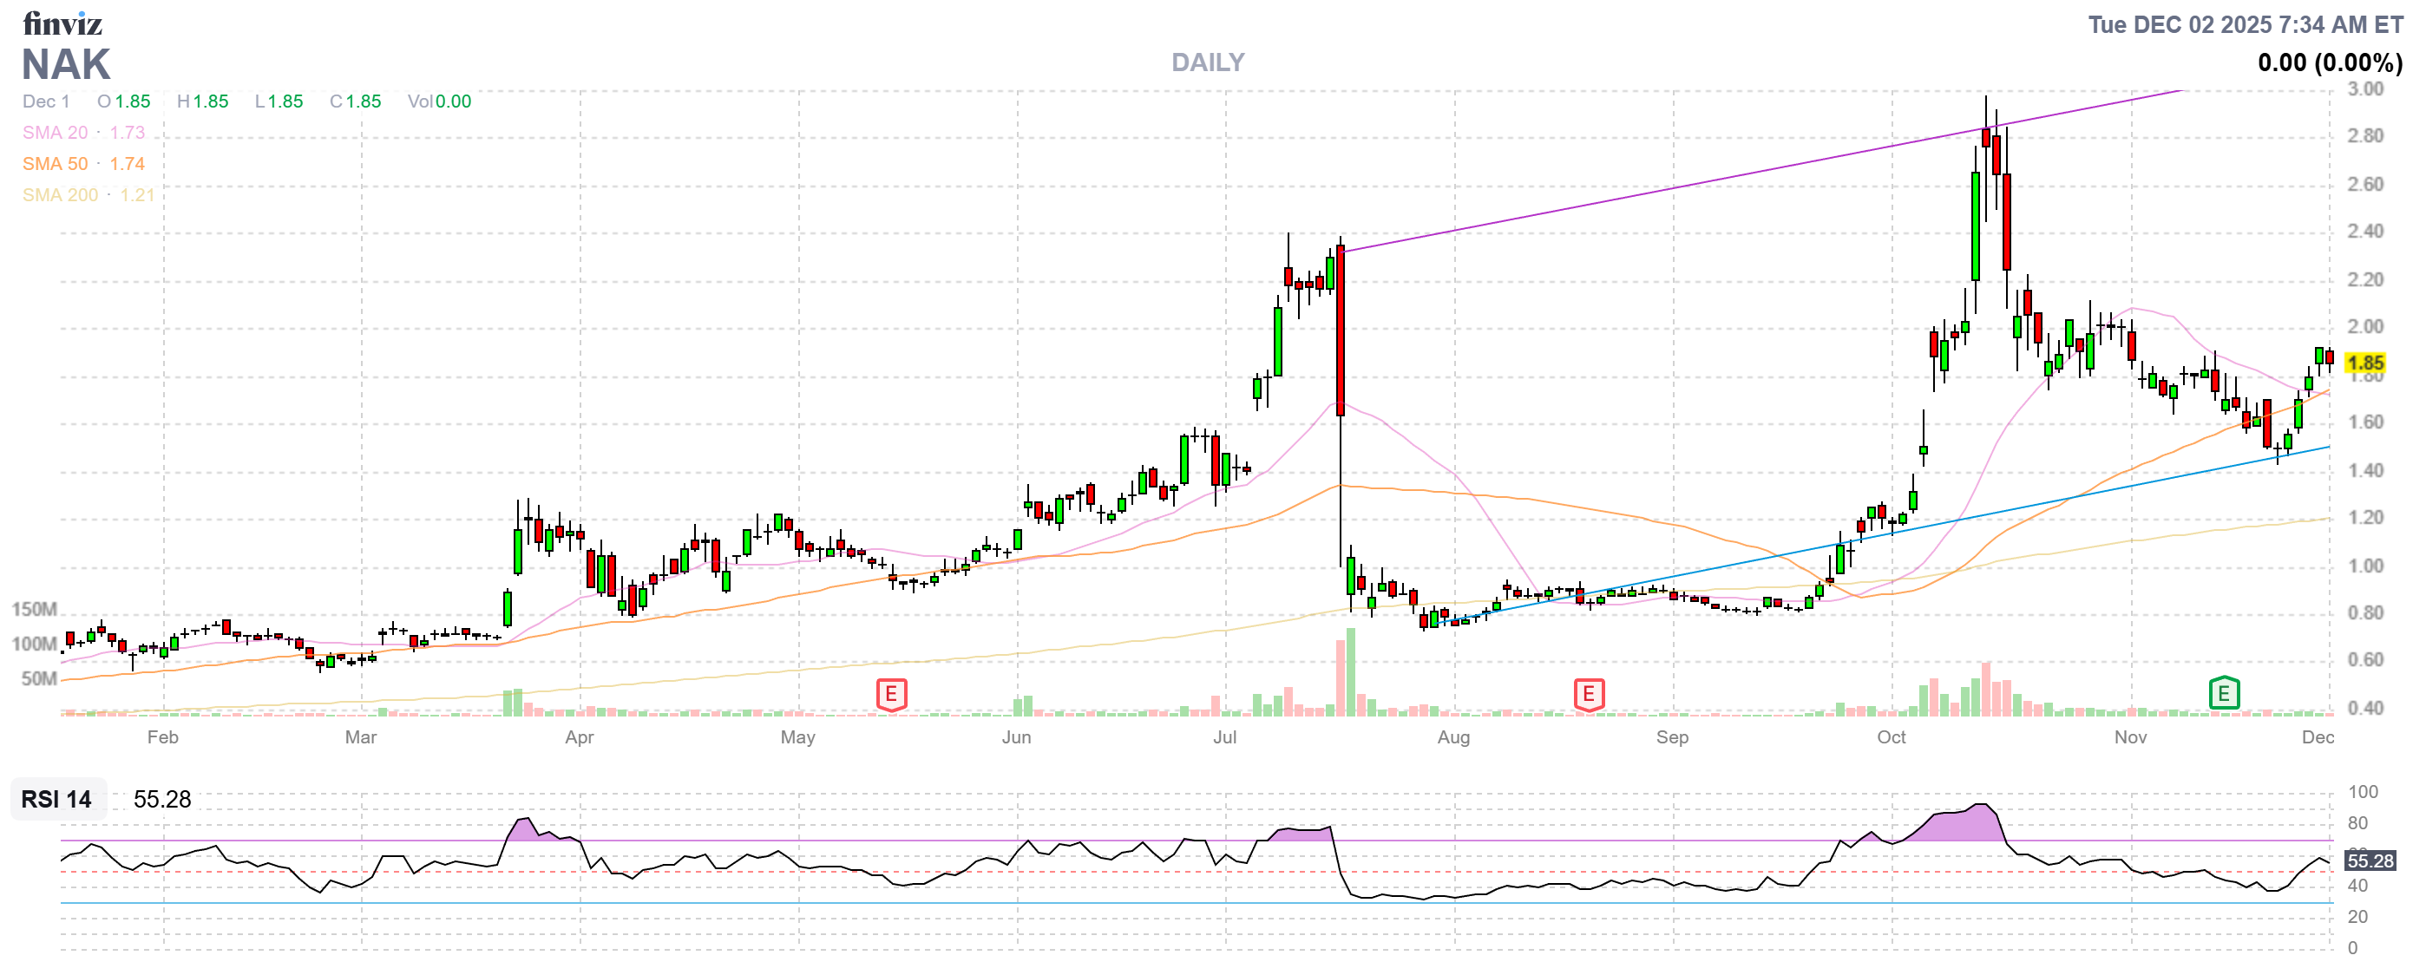Click the RSI 14 indicator label
The height and width of the screenshot is (975, 2426).
(56, 799)
